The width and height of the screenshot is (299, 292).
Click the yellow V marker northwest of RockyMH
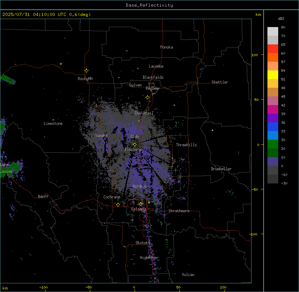[x=61, y=64]
